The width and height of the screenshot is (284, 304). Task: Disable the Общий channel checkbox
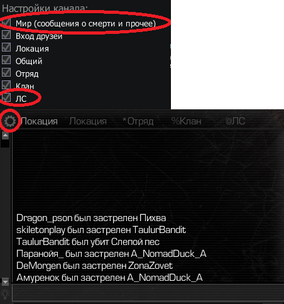tap(6, 60)
